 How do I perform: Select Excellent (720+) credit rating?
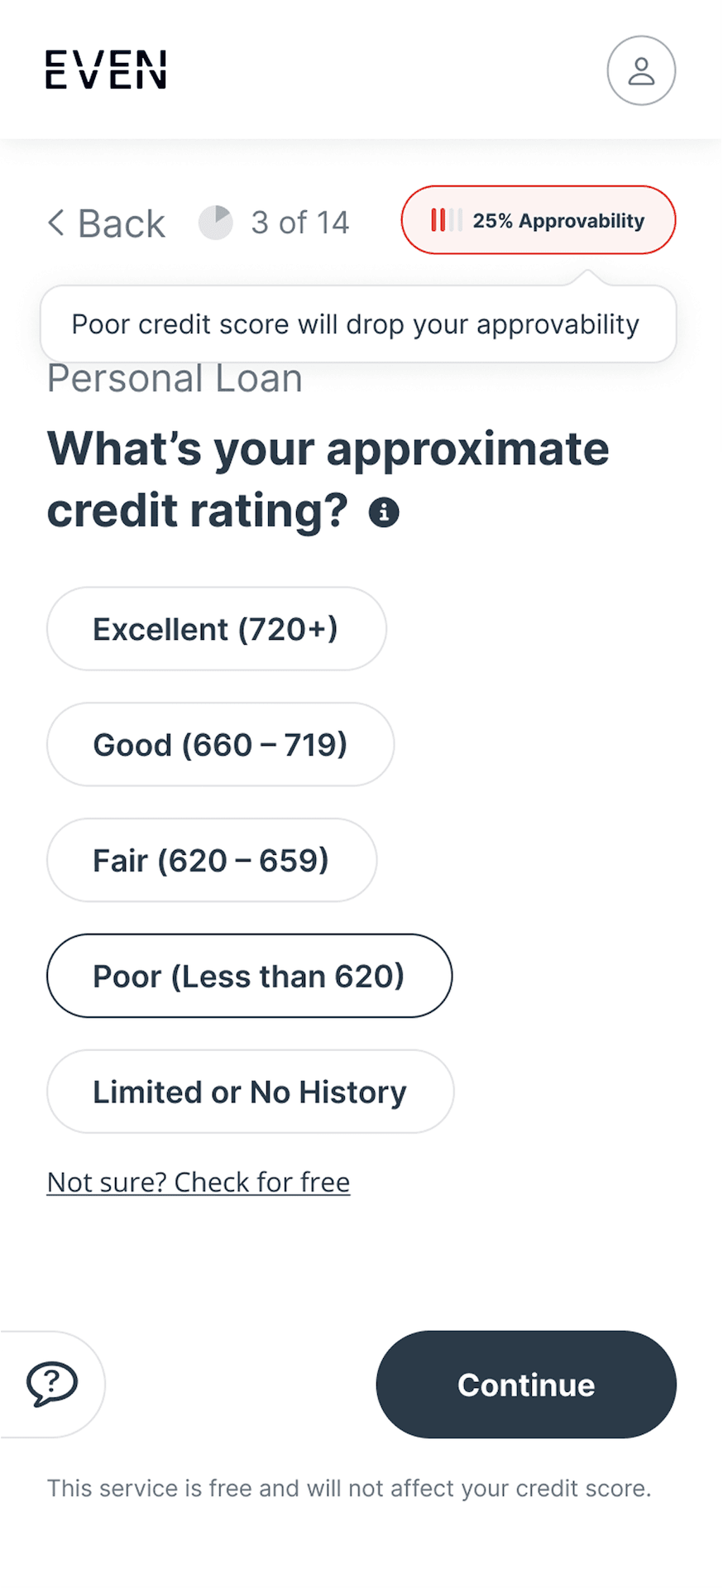(x=216, y=629)
